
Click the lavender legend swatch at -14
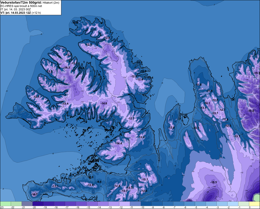point(103,204)
